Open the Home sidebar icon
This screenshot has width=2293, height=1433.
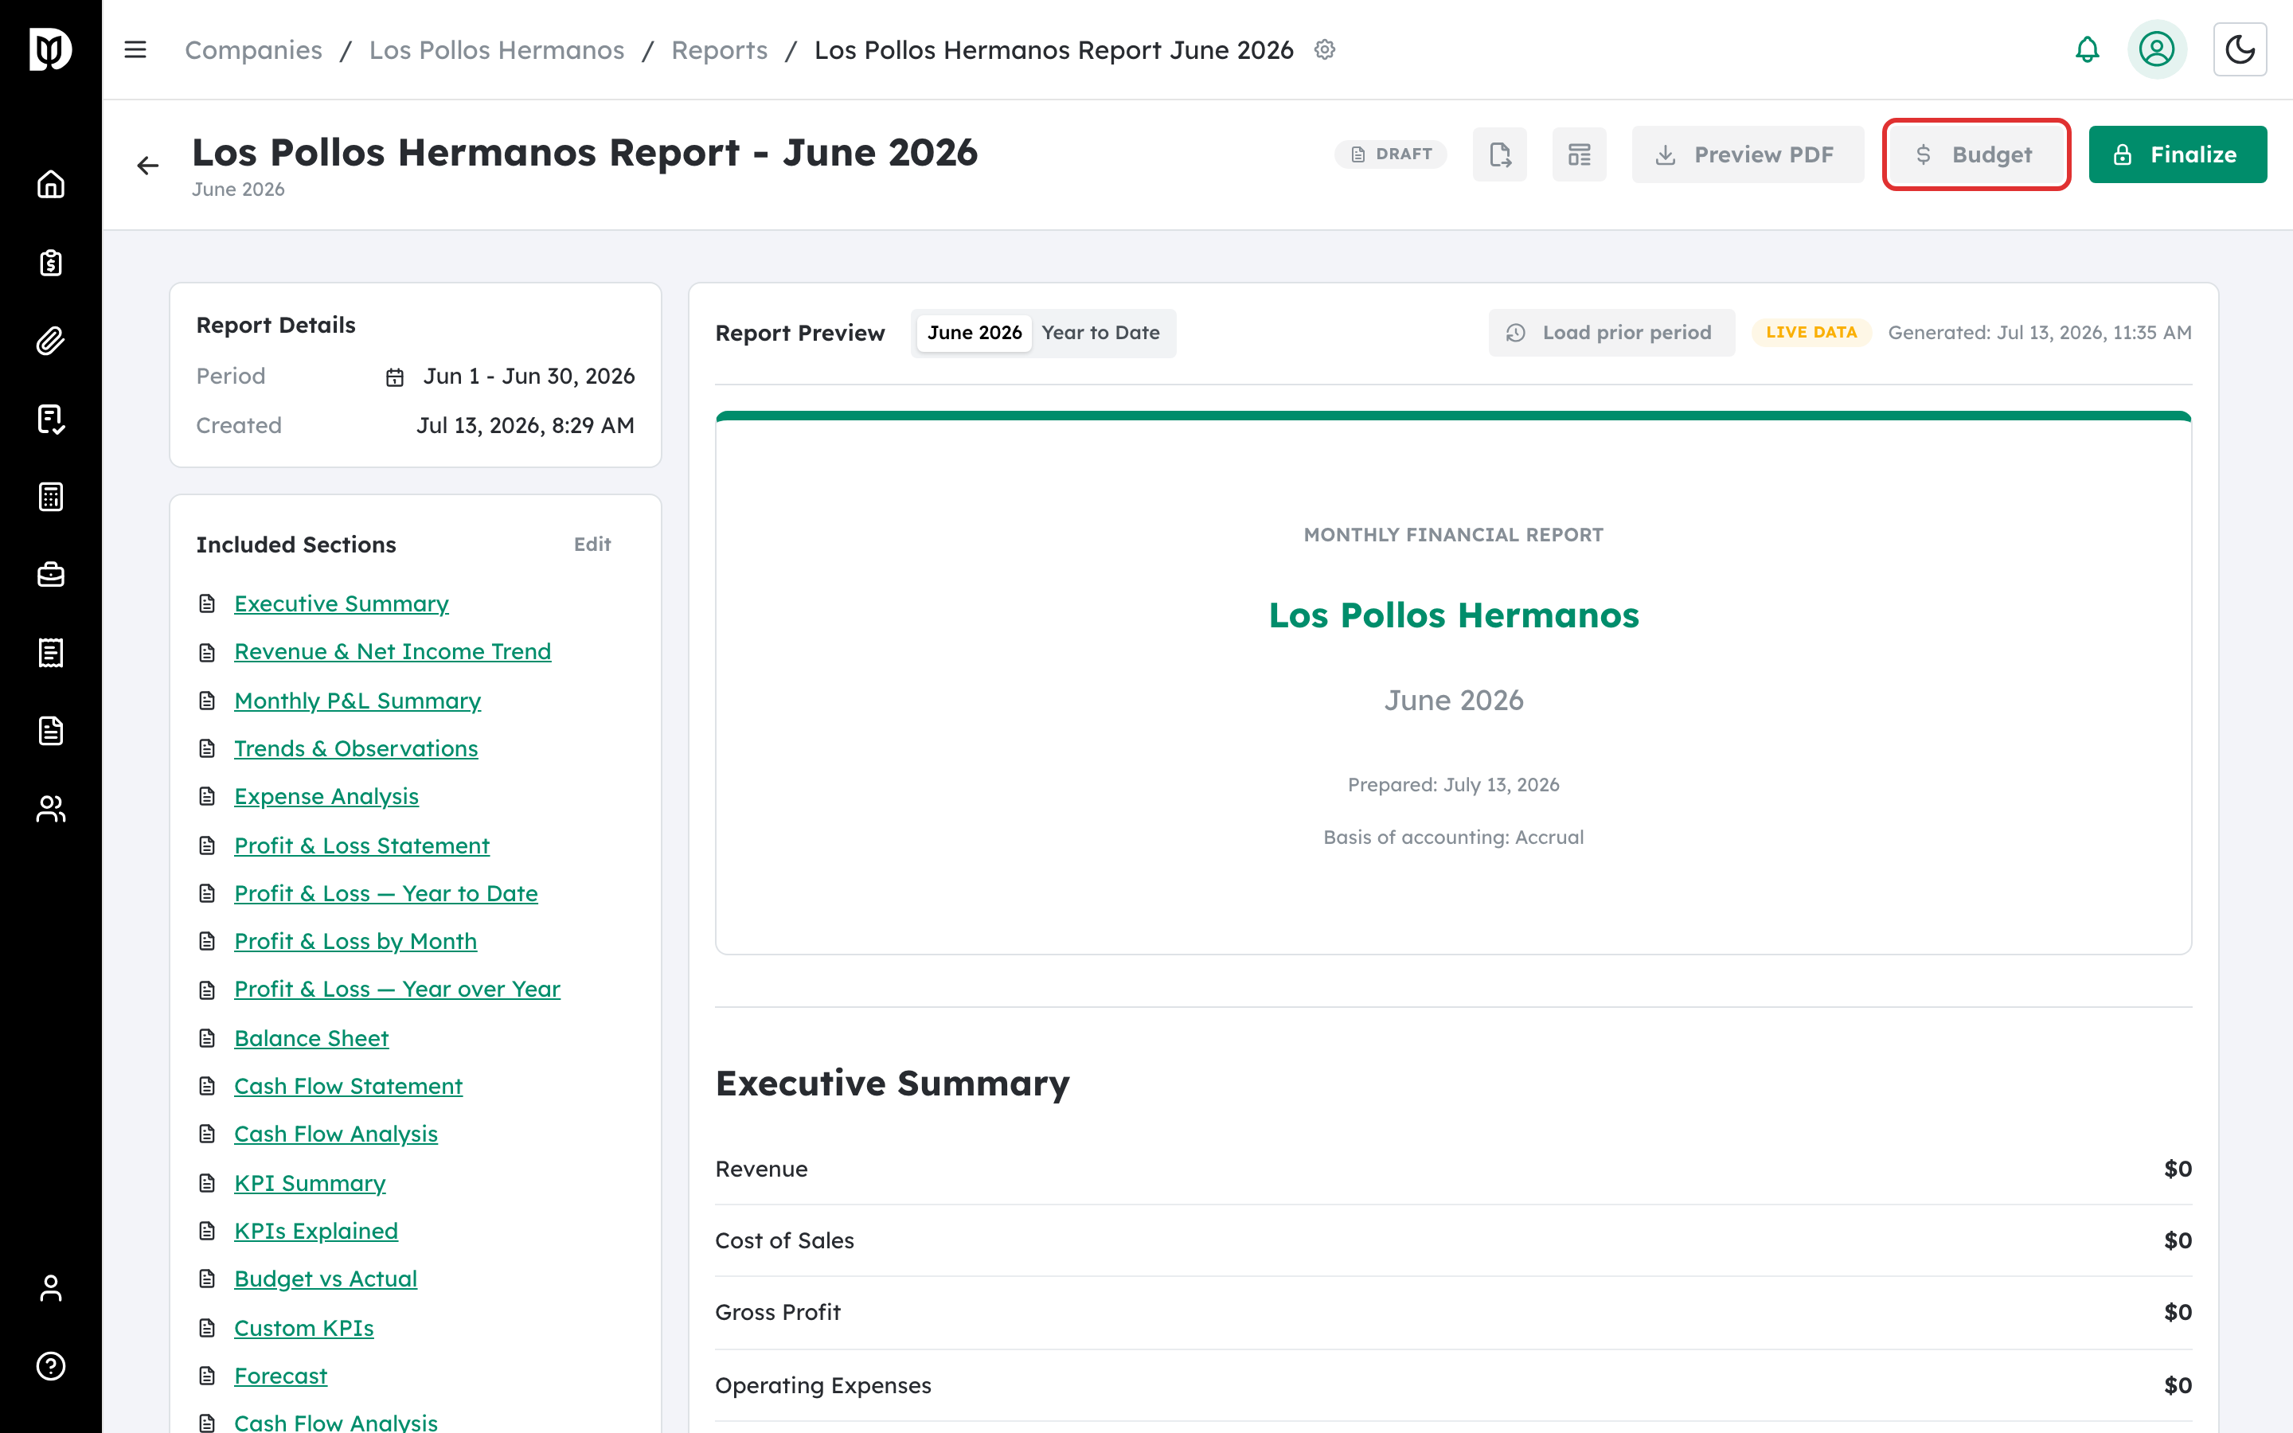[50, 184]
